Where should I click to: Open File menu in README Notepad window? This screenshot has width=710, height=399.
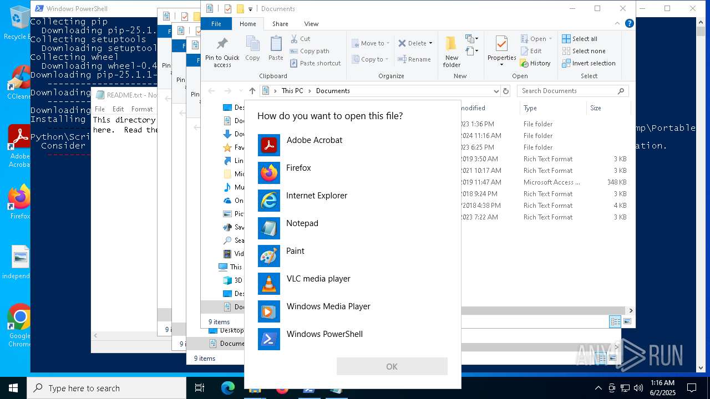(99, 109)
